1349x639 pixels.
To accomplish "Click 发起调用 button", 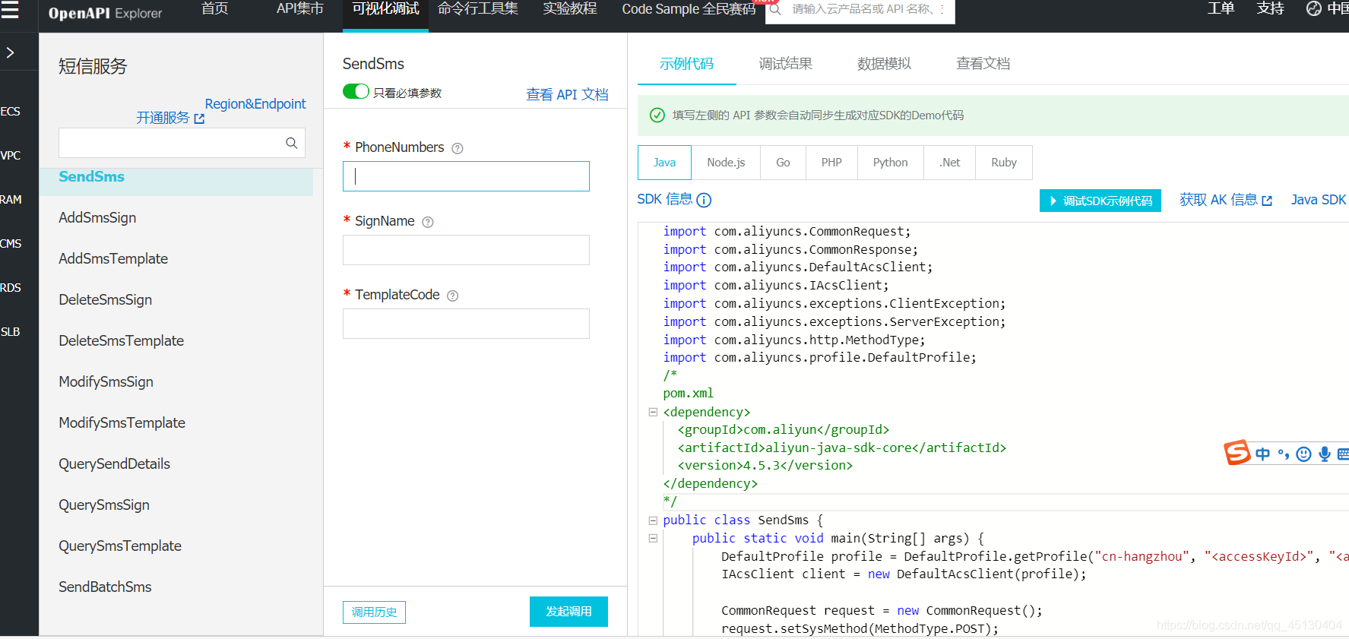I will click(568, 612).
